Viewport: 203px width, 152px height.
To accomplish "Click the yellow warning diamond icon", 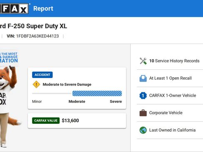I will (36, 84).
